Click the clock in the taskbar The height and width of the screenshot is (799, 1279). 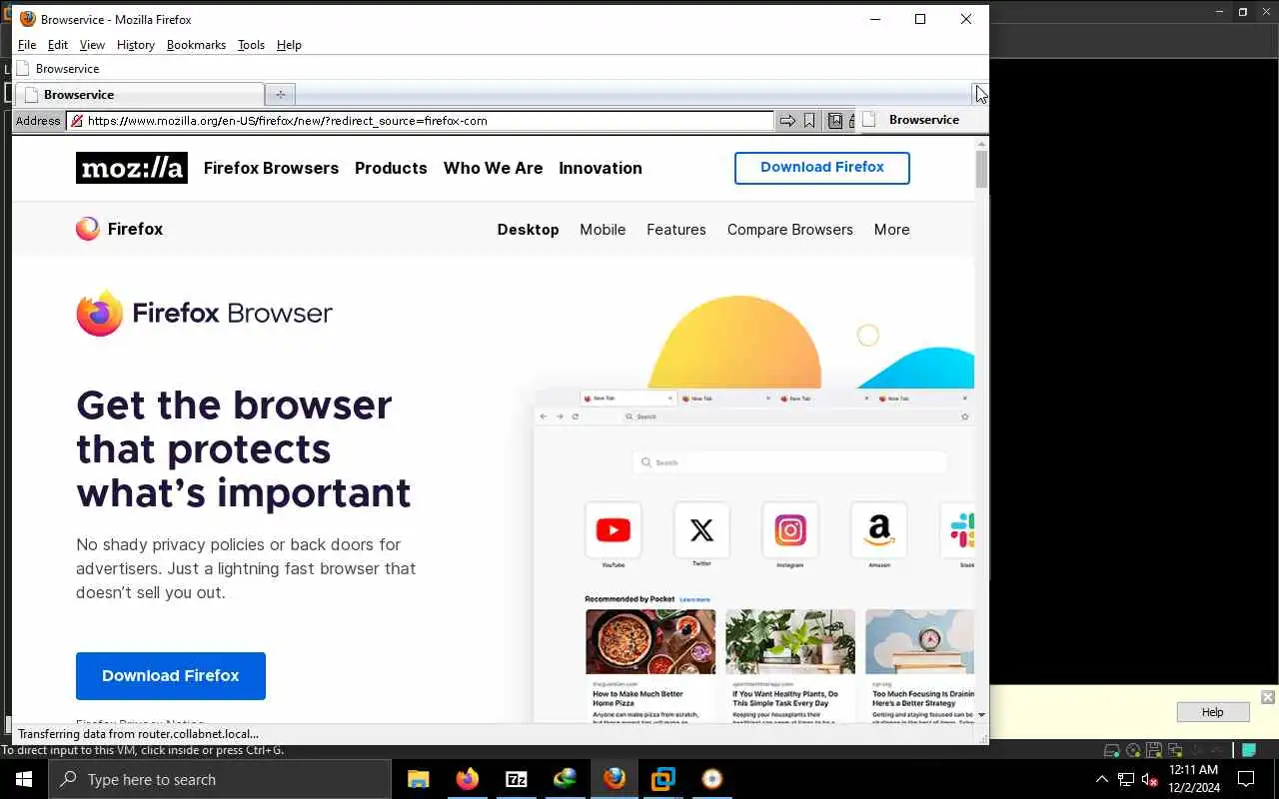pos(1194,779)
